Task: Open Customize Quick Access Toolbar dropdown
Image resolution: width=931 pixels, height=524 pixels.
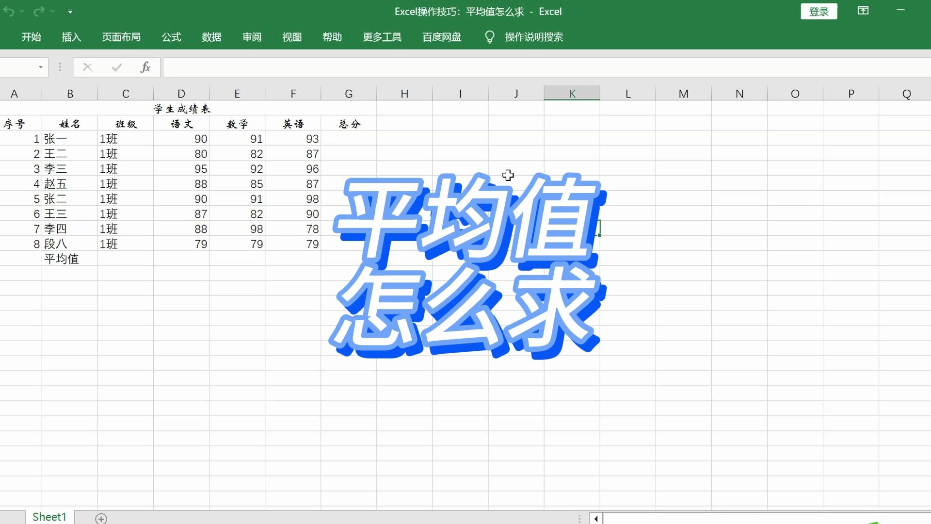Action: click(70, 11)
